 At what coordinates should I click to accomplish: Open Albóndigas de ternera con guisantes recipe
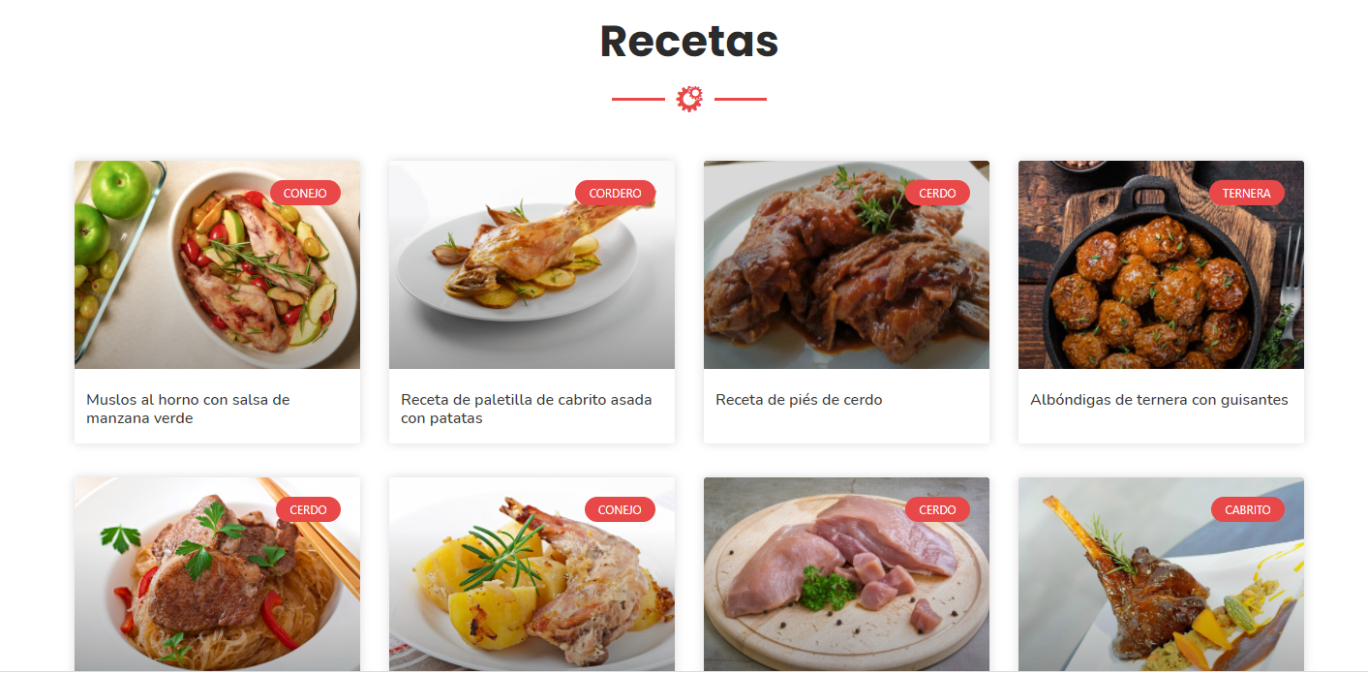click(1159, 400)
